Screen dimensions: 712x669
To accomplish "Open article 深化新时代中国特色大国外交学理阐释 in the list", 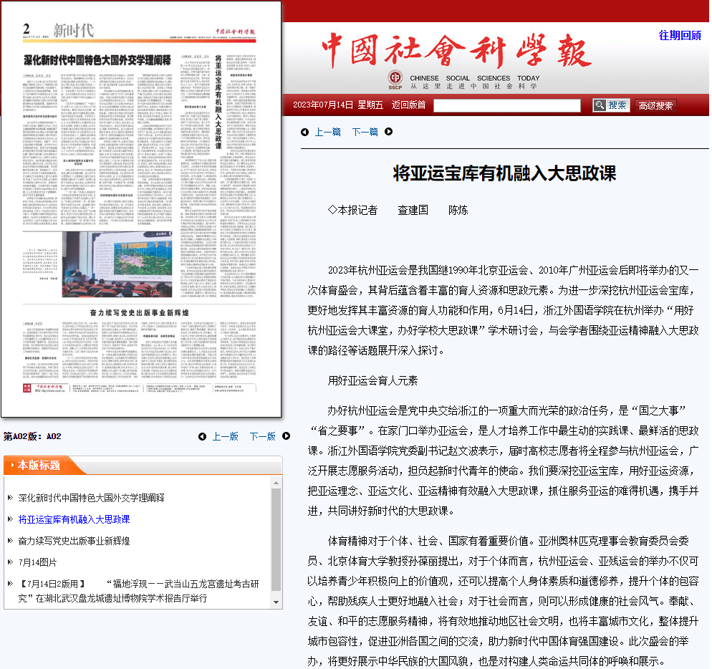I will click(91, 498).
